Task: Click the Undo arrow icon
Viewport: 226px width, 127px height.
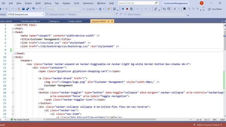Action: click(34, 9)
